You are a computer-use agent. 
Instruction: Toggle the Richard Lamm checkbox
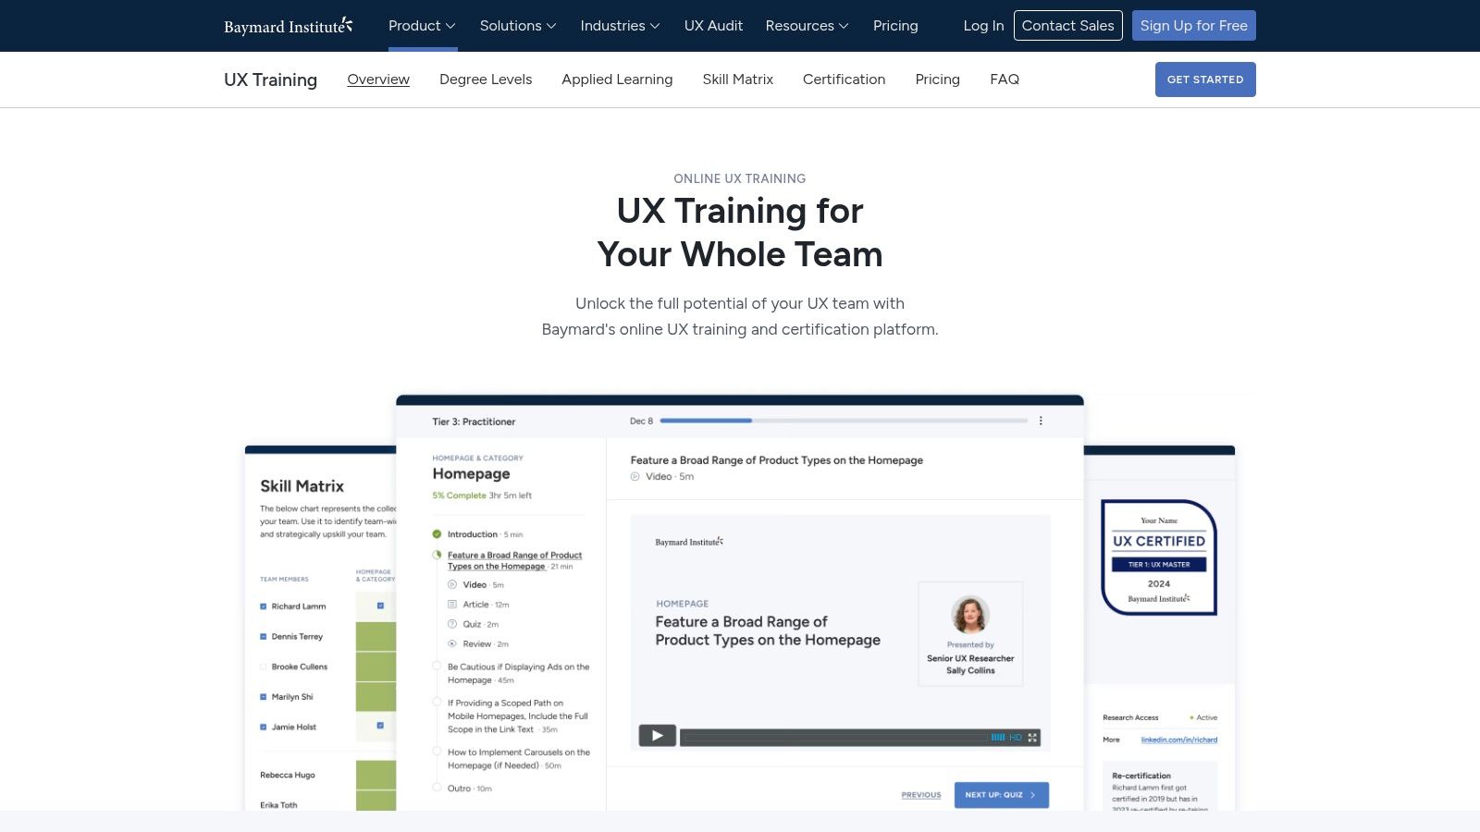(264, 606)
